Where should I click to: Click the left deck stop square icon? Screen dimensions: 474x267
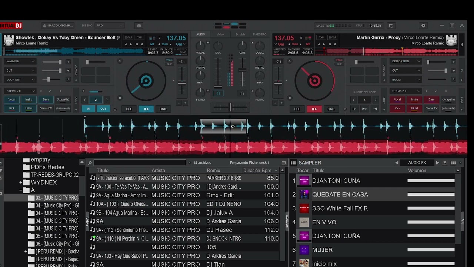120,98
